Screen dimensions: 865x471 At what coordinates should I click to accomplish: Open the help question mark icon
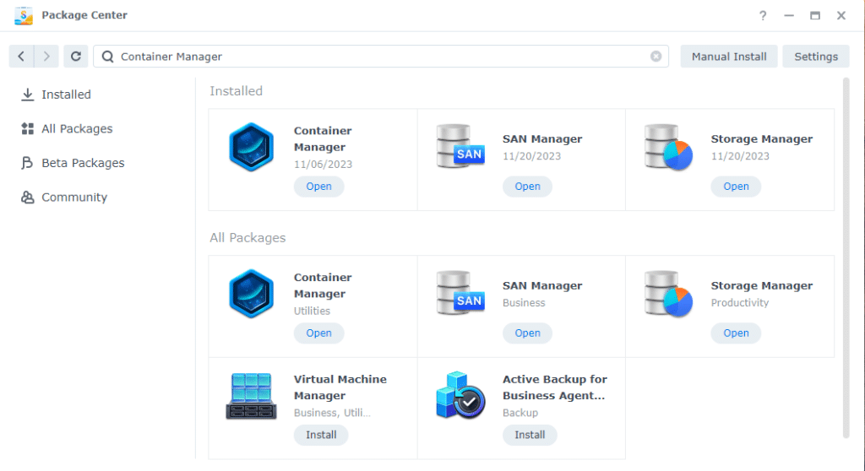763,16
